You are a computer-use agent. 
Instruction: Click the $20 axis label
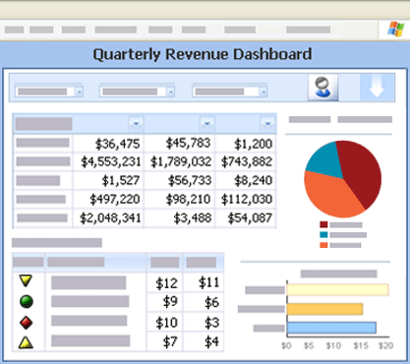(385, 345)
